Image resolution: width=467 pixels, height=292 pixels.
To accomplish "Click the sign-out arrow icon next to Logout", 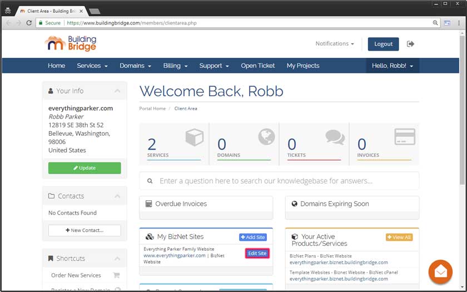I will tap(410, 44).
